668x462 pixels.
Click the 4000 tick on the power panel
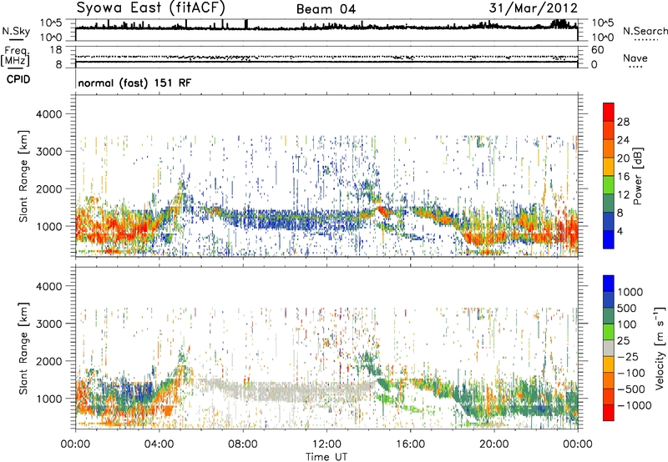click(x=51, y=114)
